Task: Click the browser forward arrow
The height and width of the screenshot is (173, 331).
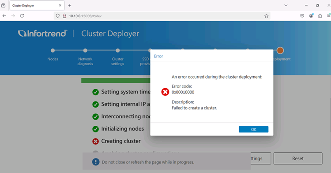Action: [x=13, y=16]
